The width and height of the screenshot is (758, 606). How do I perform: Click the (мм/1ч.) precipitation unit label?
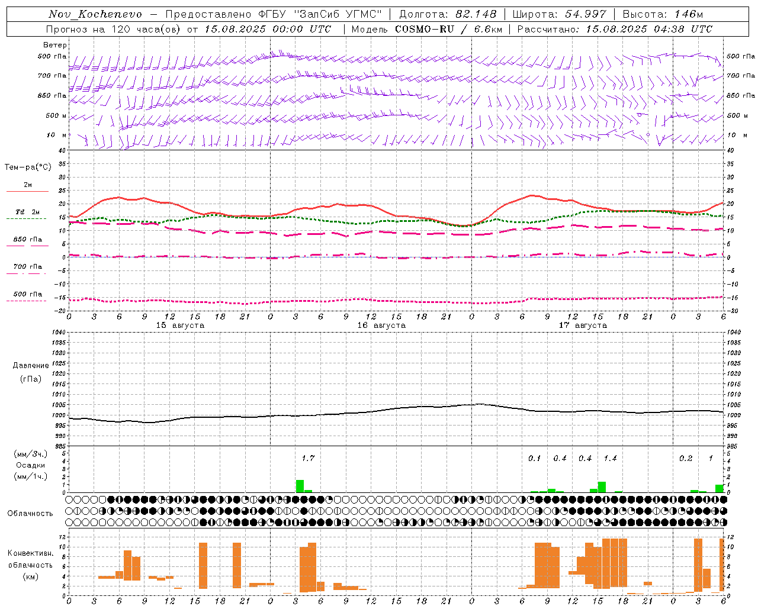coord(31,476)
